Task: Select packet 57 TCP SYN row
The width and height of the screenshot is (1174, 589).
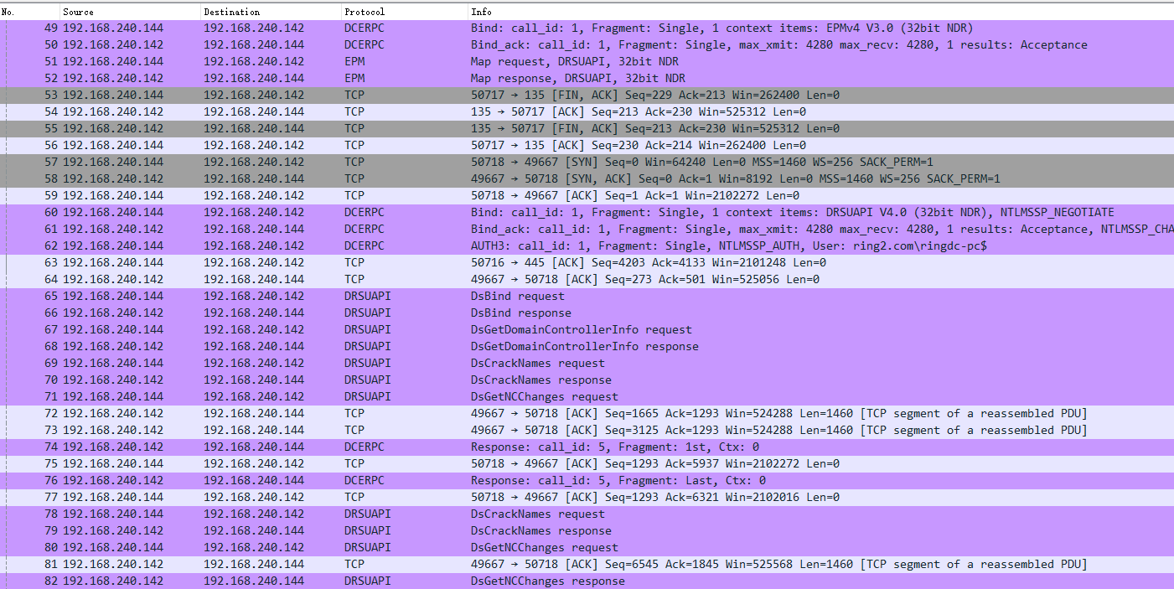Action: tap(587, 162)
